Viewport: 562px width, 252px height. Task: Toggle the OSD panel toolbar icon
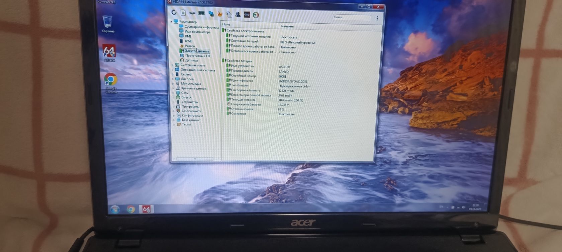247,15
